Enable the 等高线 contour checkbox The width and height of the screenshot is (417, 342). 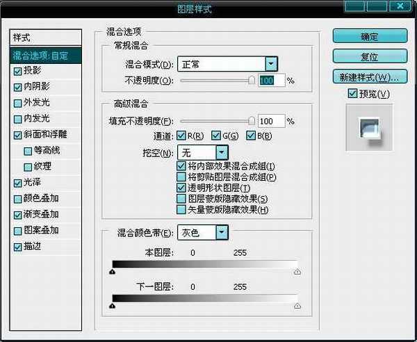[x=28, y=151]
